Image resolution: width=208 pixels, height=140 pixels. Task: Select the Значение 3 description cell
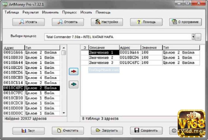click(x=104, y=63)
